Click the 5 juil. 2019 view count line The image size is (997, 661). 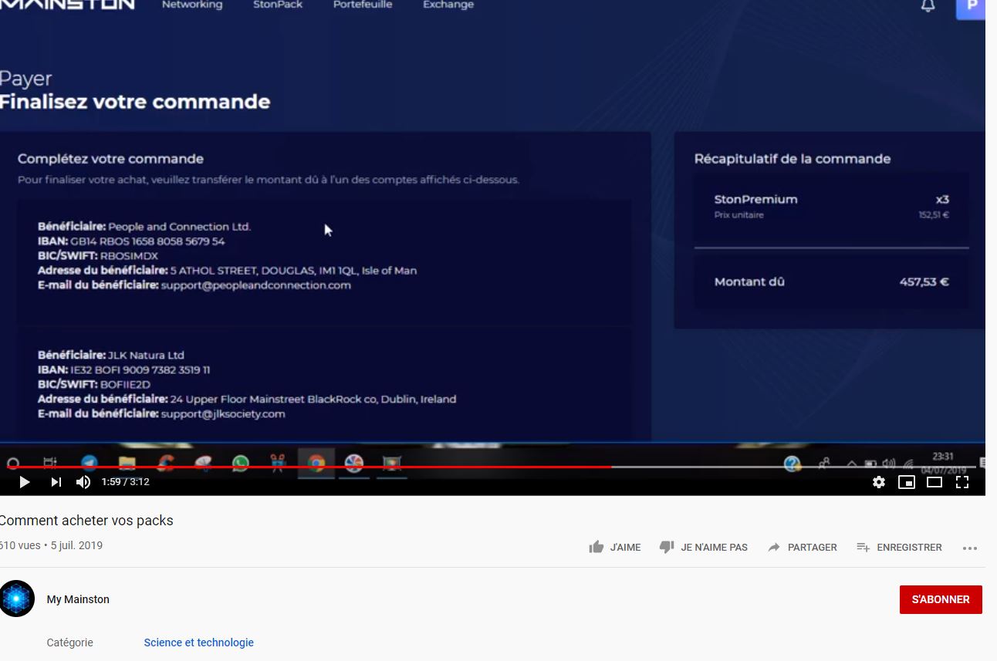tap(51, 545)
